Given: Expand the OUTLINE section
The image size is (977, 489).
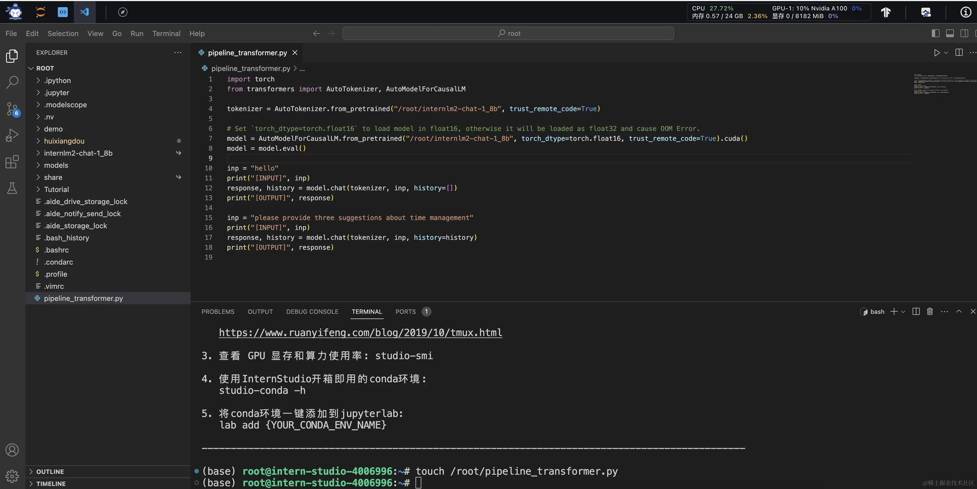Looking at the screenshot, I should (50, 472).
